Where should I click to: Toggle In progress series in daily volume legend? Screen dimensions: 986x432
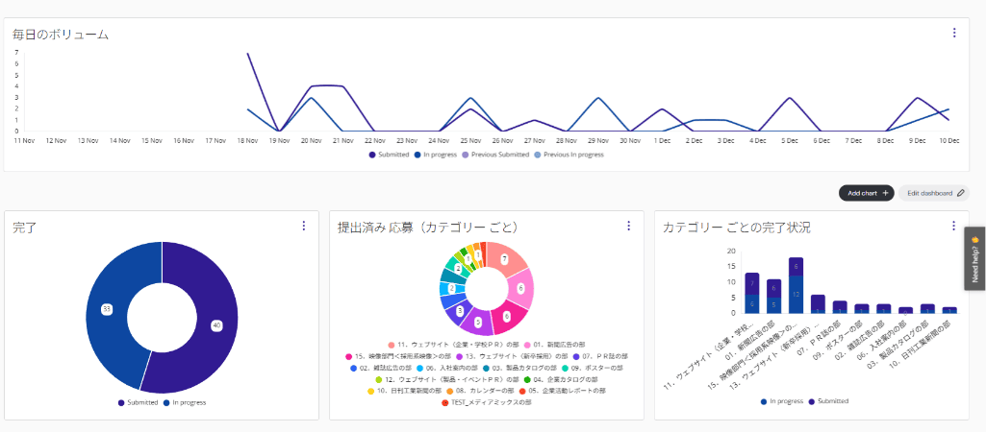click(438, 154)
